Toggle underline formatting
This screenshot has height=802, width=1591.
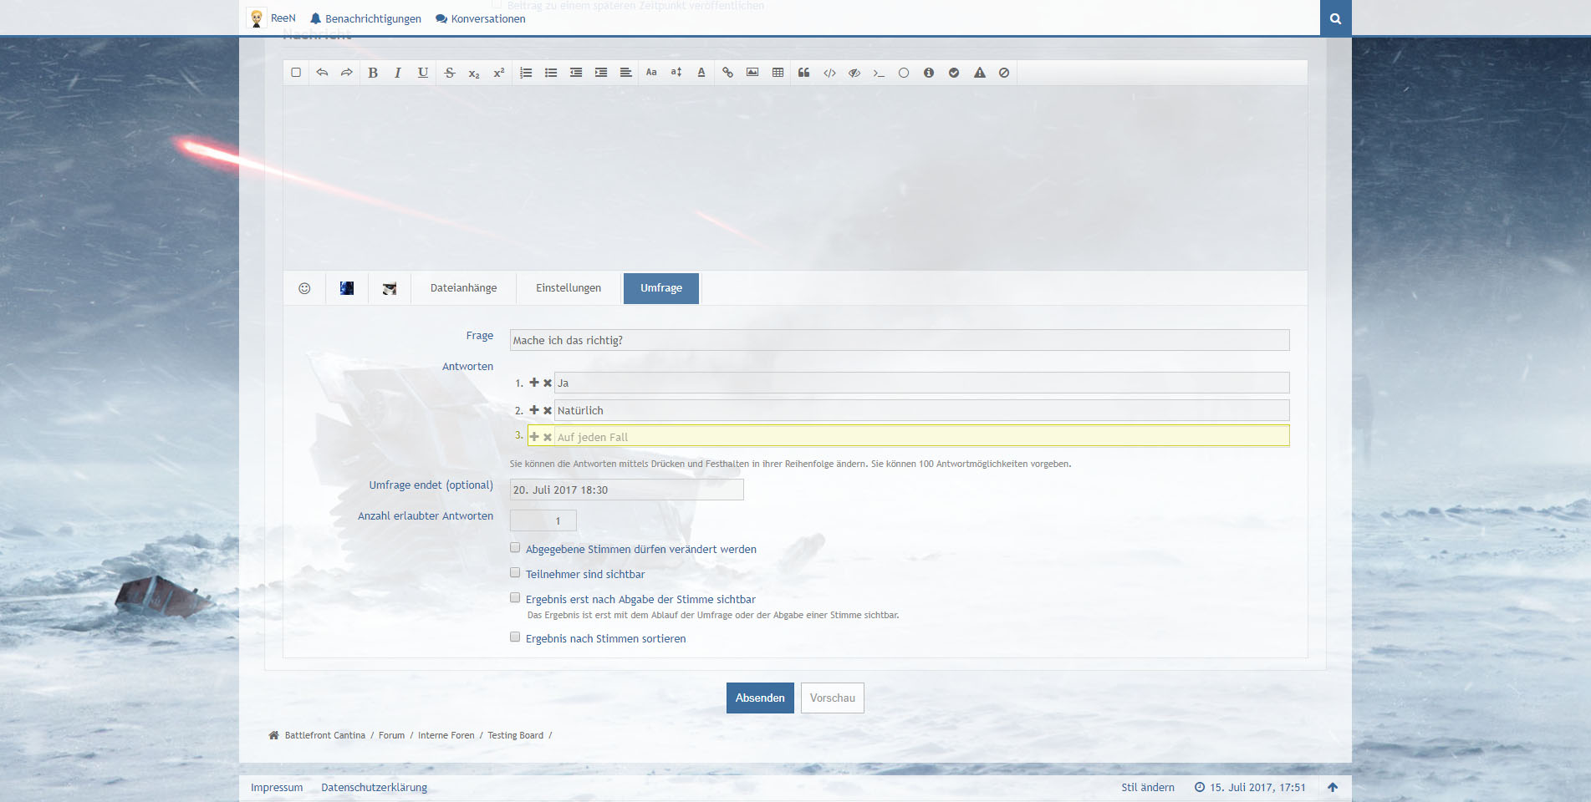click(423, 73)
